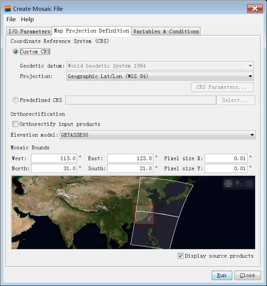Expand the Elevation model dropdown
267x286 pixels.
coord(157,135)
